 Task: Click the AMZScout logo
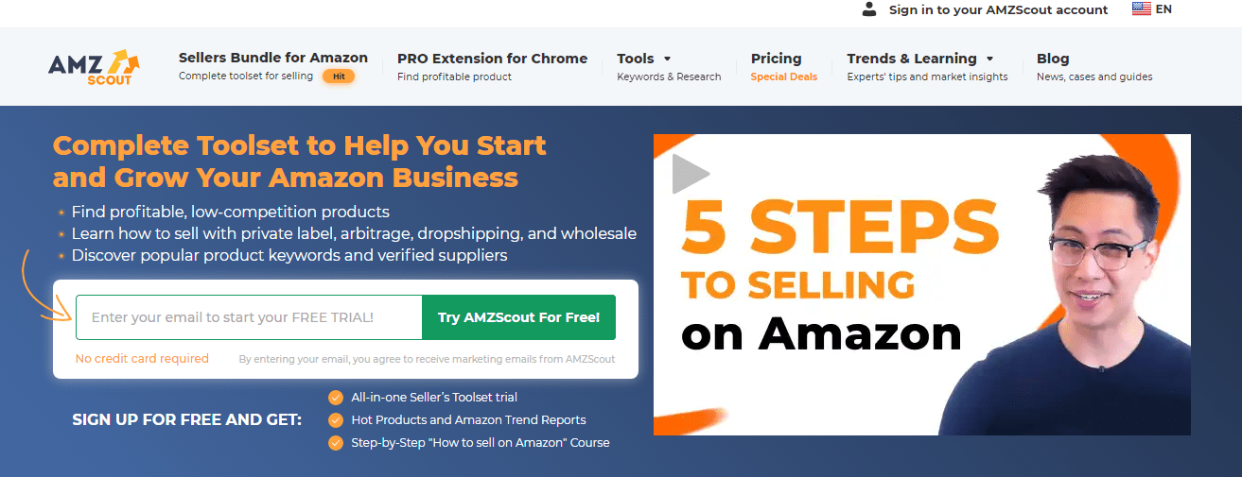pyautogui.click(x=94, y=67)
